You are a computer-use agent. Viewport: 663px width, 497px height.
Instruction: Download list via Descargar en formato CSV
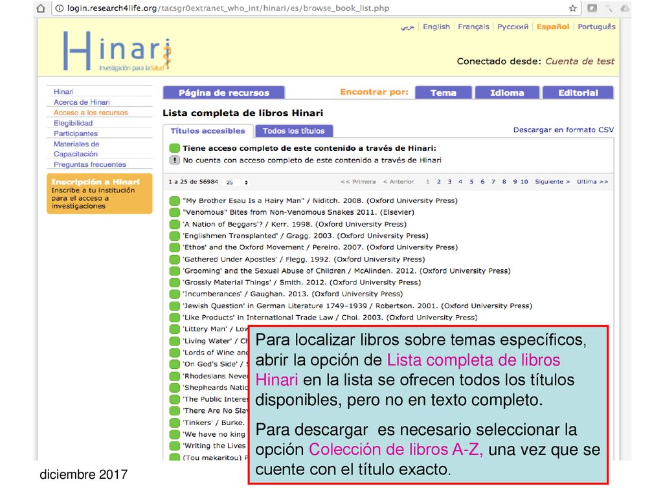click(563, 129)
